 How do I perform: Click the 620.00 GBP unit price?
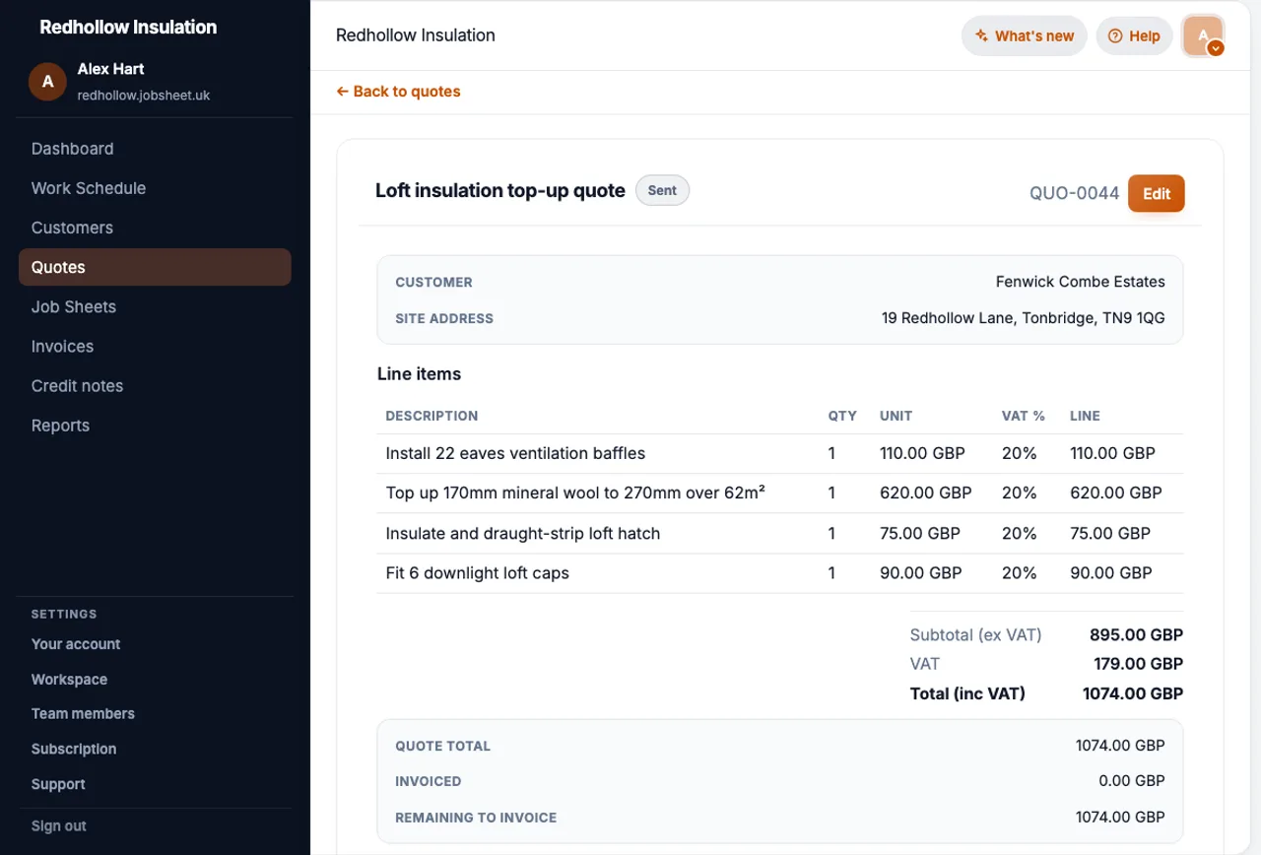(926, 493)
